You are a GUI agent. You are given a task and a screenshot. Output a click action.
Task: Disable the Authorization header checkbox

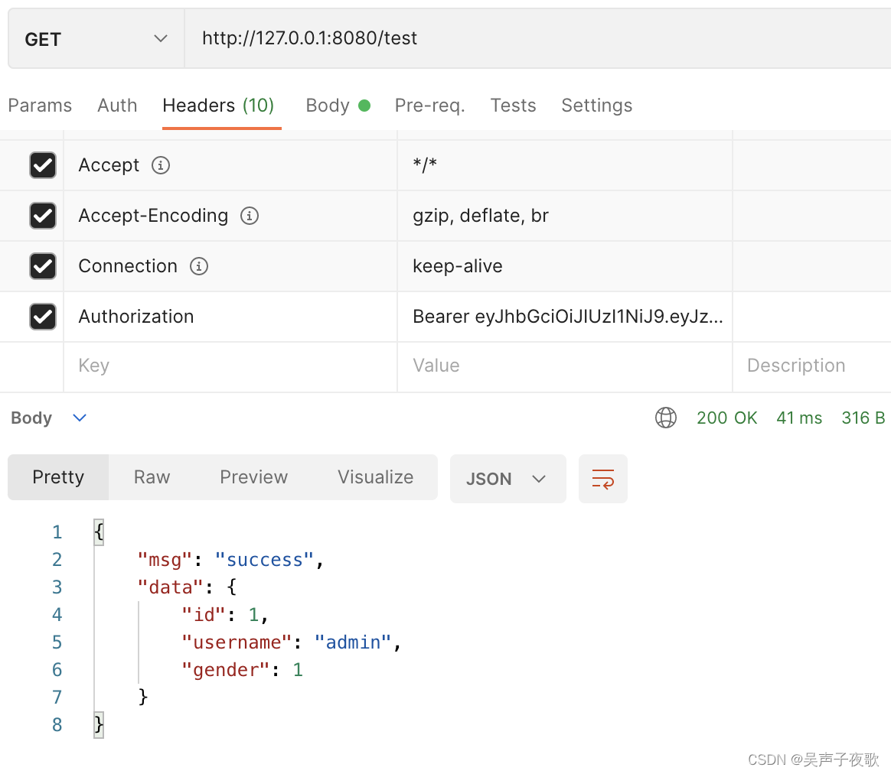coord(43,317)
